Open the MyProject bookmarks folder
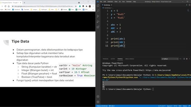Viewport: 191px width, 107px height. [x=43, y=10]
